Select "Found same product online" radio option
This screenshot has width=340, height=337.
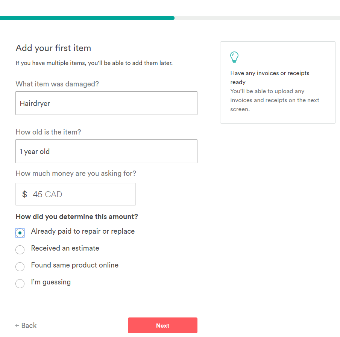pos(20,267)
